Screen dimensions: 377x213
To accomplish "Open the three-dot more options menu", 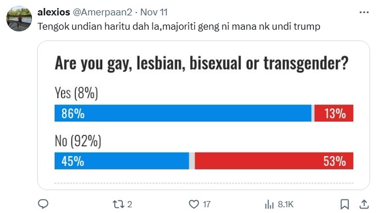I will [364, 12].
